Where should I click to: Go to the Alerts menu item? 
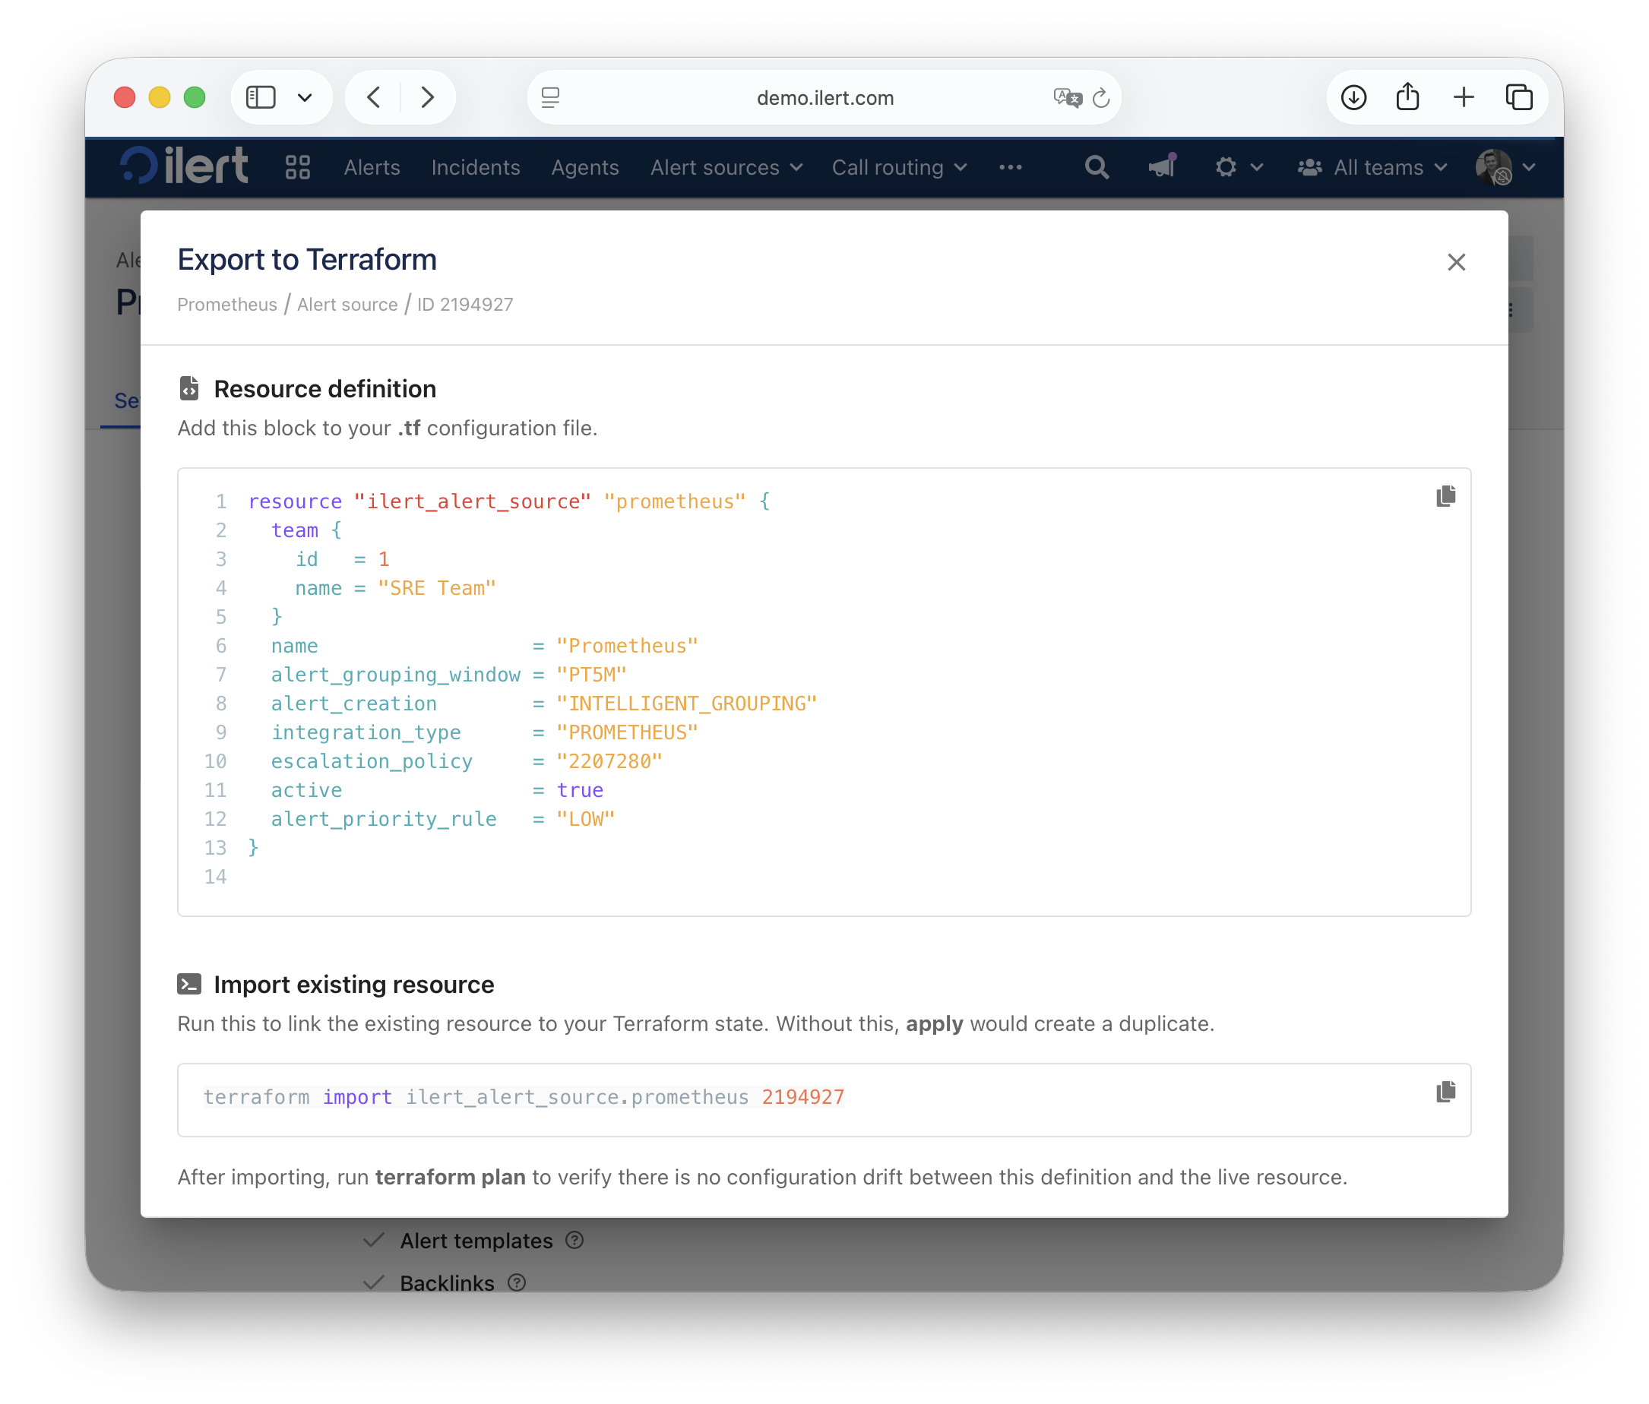click(372, 167)
